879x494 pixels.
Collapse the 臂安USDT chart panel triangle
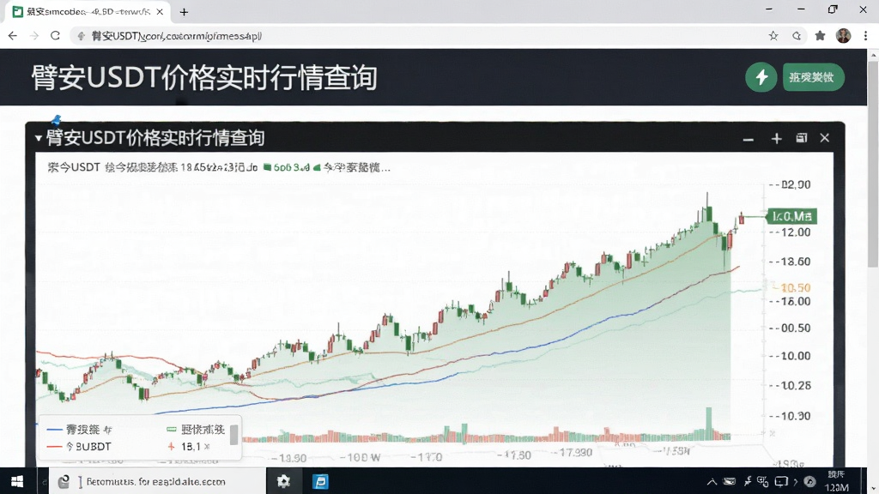click(x=38, y=138)
